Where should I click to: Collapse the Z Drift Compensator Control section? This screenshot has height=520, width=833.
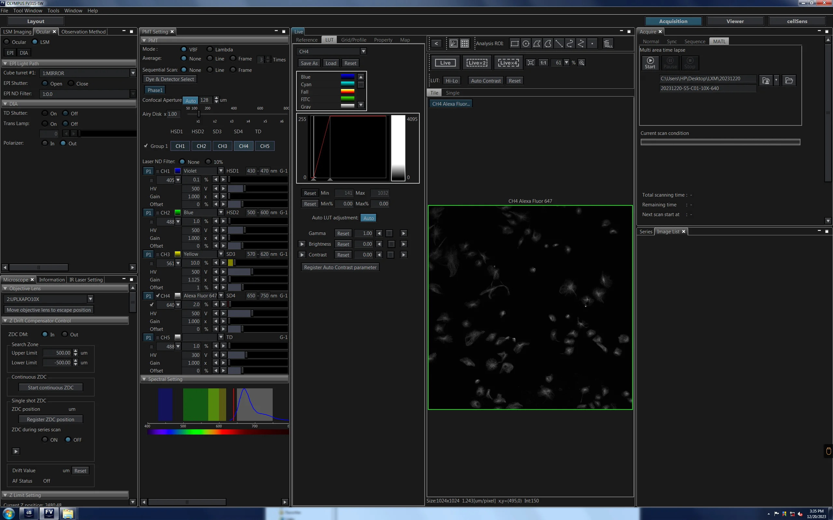click(x=5, y=320)
